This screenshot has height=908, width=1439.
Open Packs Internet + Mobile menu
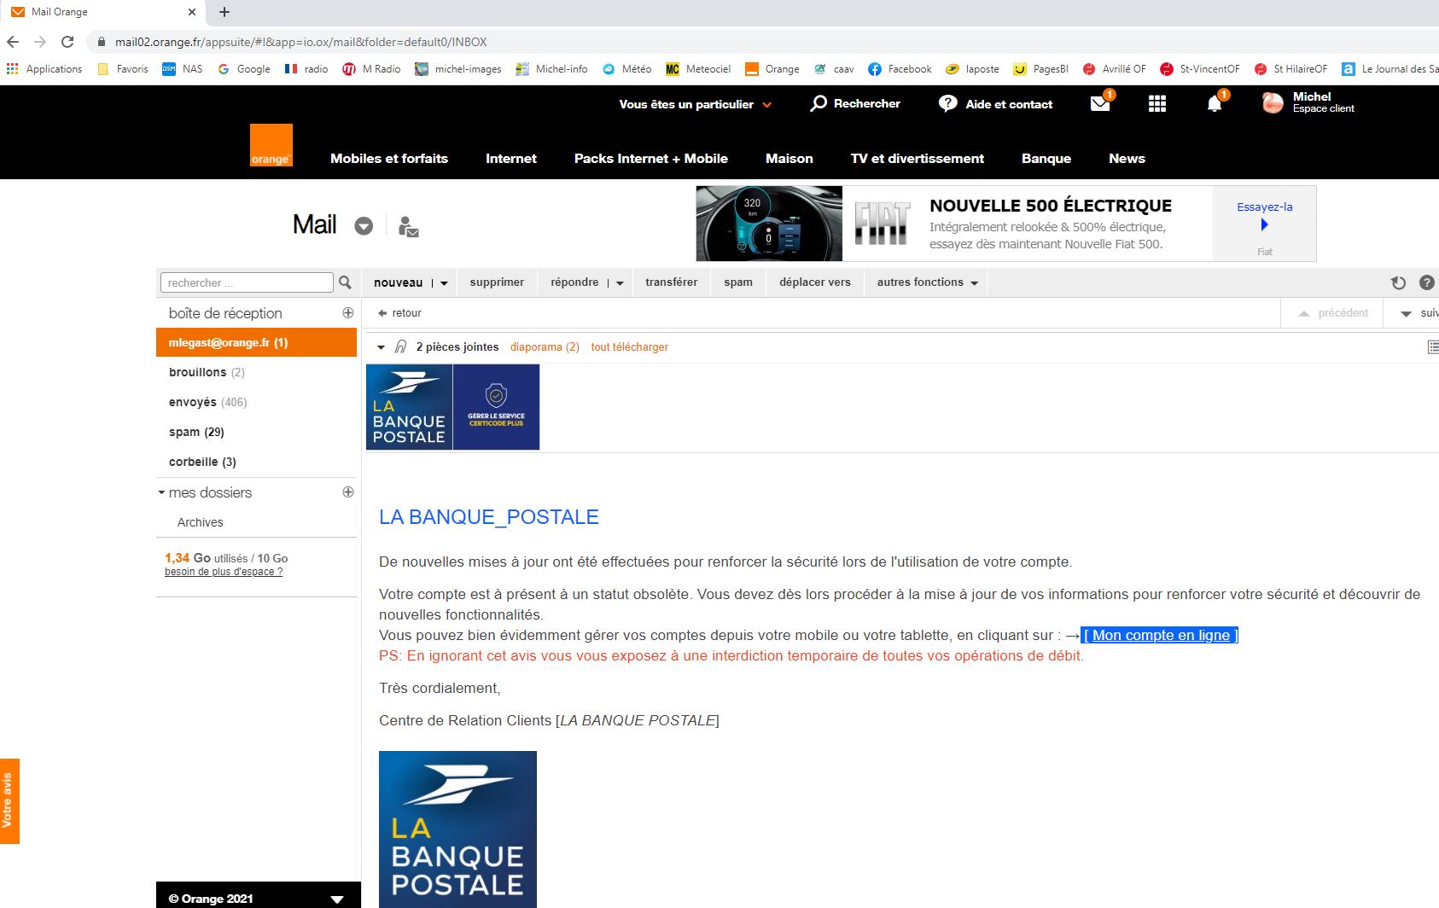click(x=651, y=159)
